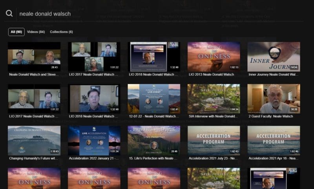
Task: Open 15. Life's Perfection with Neale video
Action: tap(154, 140)
